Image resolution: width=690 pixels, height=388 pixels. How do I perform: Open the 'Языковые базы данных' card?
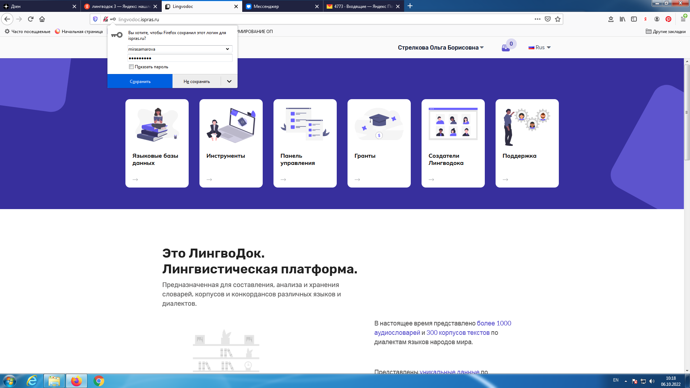[157, 143]
